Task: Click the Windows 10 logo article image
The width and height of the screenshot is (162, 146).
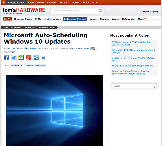Action: coord(54,111)
